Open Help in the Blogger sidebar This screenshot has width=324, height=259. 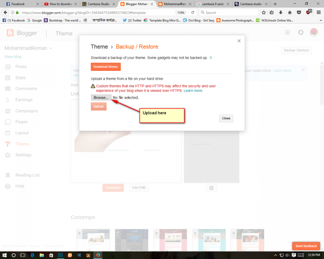(20, 186)
